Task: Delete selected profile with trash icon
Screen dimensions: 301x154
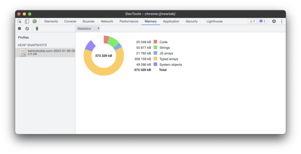Action: pos(37,28)
